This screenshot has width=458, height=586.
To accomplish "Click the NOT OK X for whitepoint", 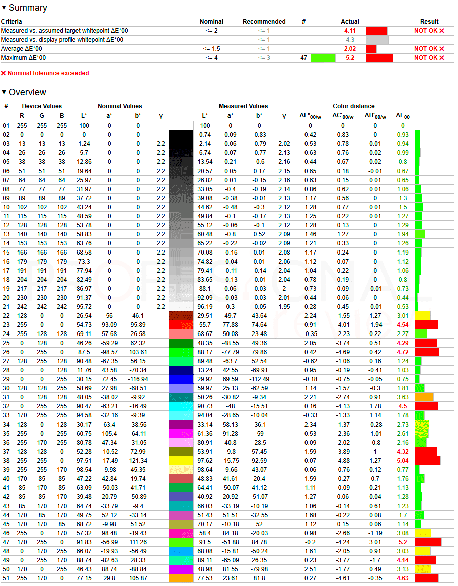I will (442, 31).
